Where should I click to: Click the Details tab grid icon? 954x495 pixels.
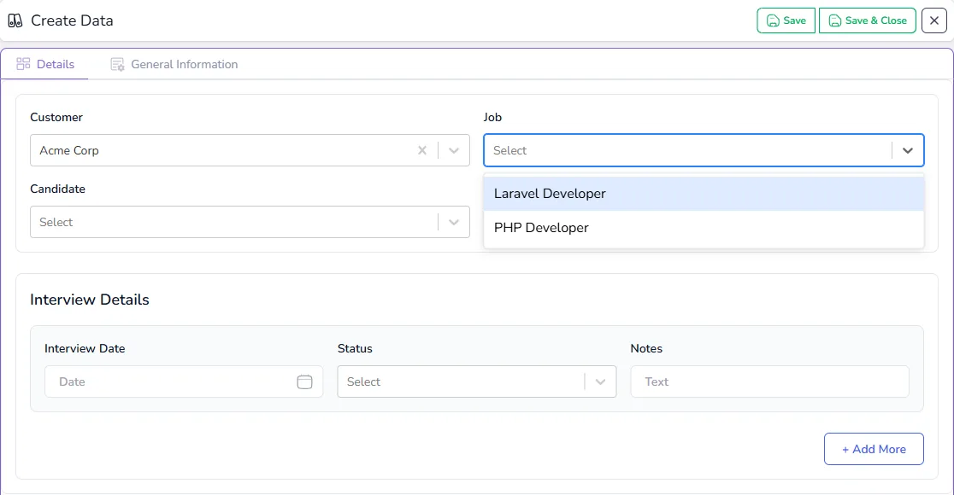pyautogui.click(x=23, y=64)
